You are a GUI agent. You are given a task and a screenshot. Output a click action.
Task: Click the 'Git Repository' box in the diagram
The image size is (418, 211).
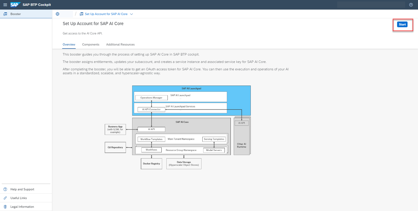coord(115,147)
